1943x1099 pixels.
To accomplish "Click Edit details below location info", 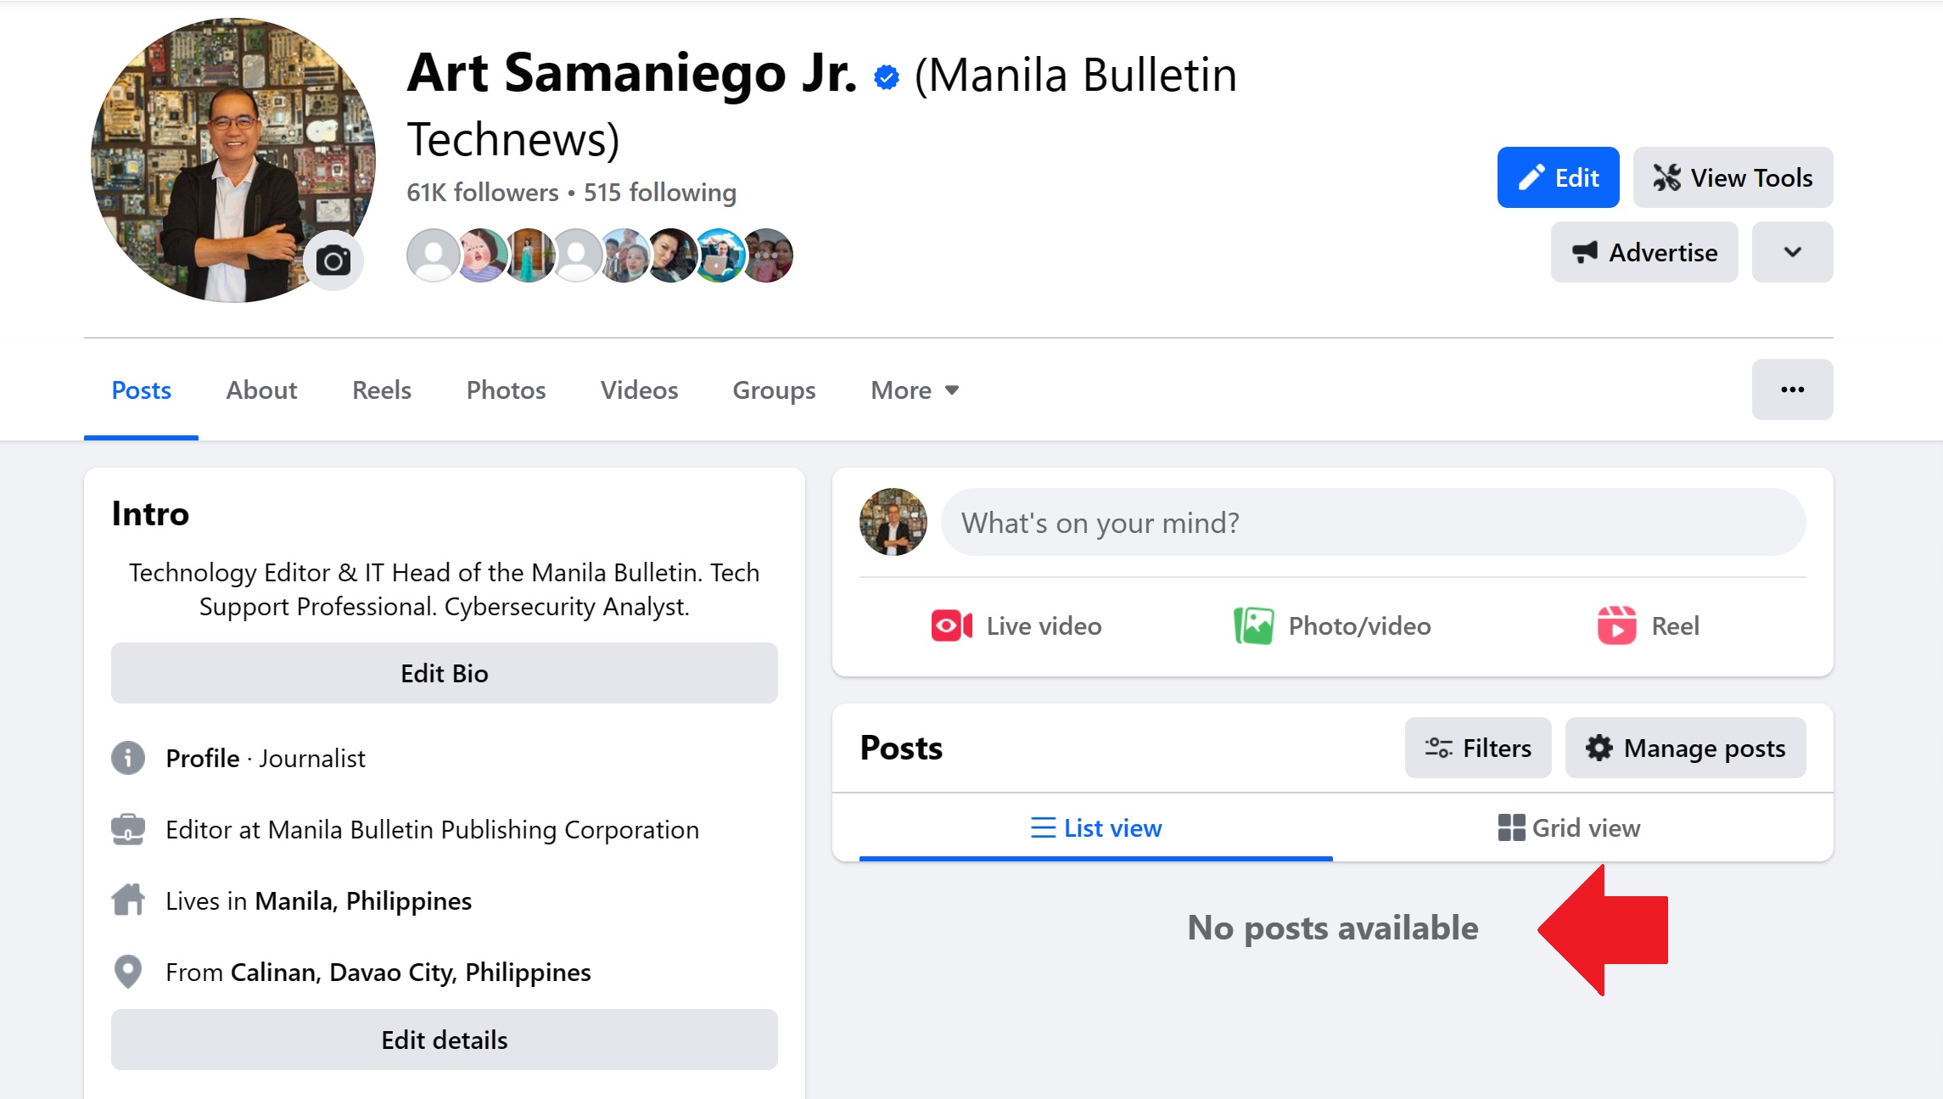I will [443, 1039].
